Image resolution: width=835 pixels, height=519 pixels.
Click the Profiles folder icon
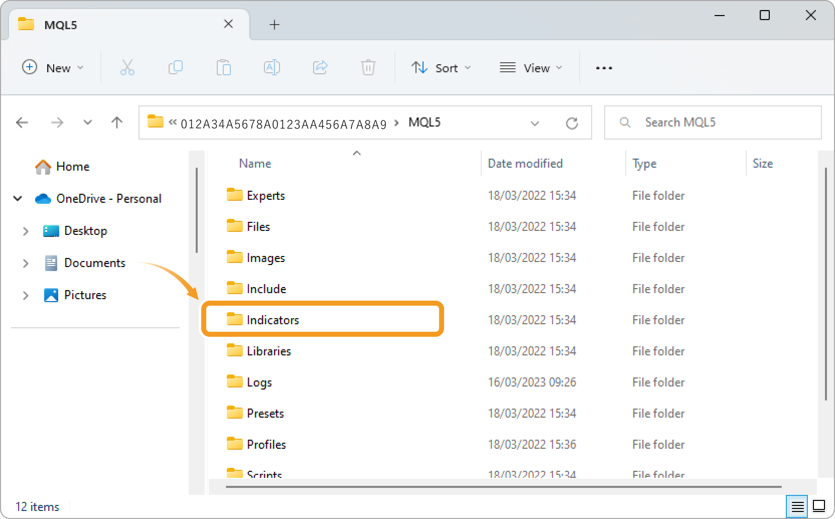(x=234, y=443)
